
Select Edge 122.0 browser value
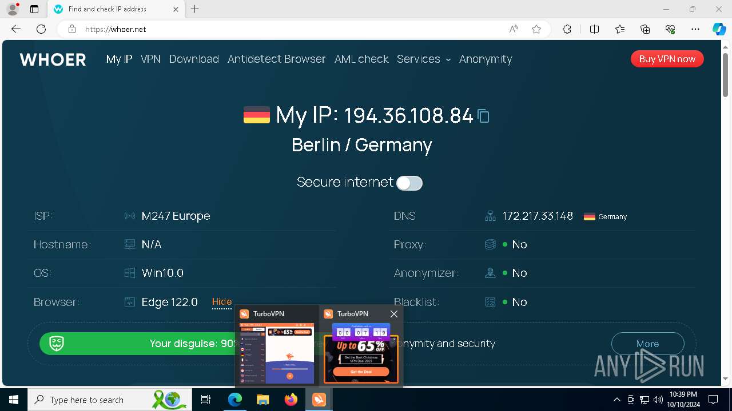169,302
